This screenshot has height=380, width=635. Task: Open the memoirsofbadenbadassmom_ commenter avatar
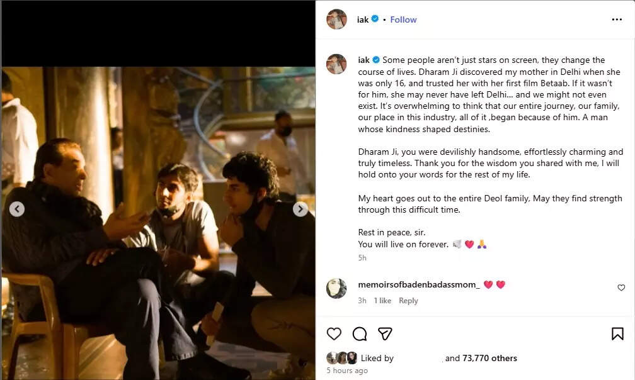336,288
